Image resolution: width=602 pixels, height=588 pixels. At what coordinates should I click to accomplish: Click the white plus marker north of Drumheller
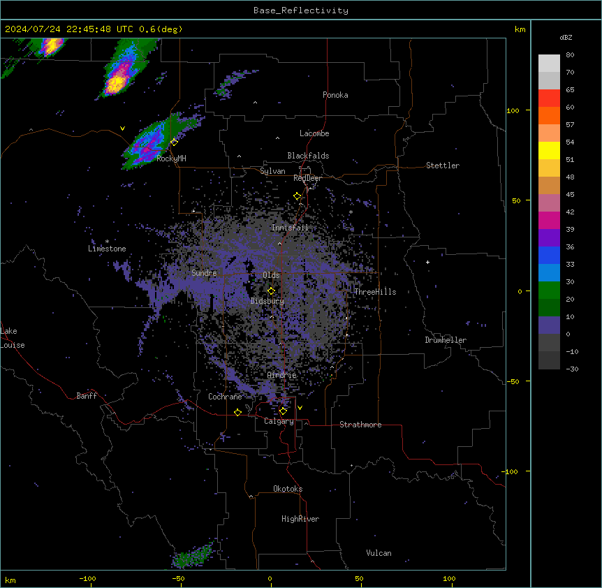coord(427,262)
